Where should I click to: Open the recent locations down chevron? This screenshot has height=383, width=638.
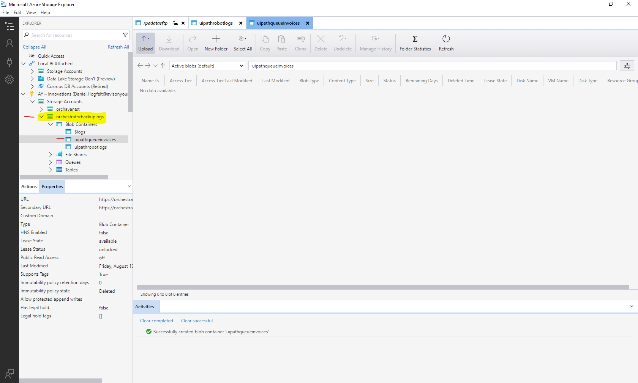(155, 66)
